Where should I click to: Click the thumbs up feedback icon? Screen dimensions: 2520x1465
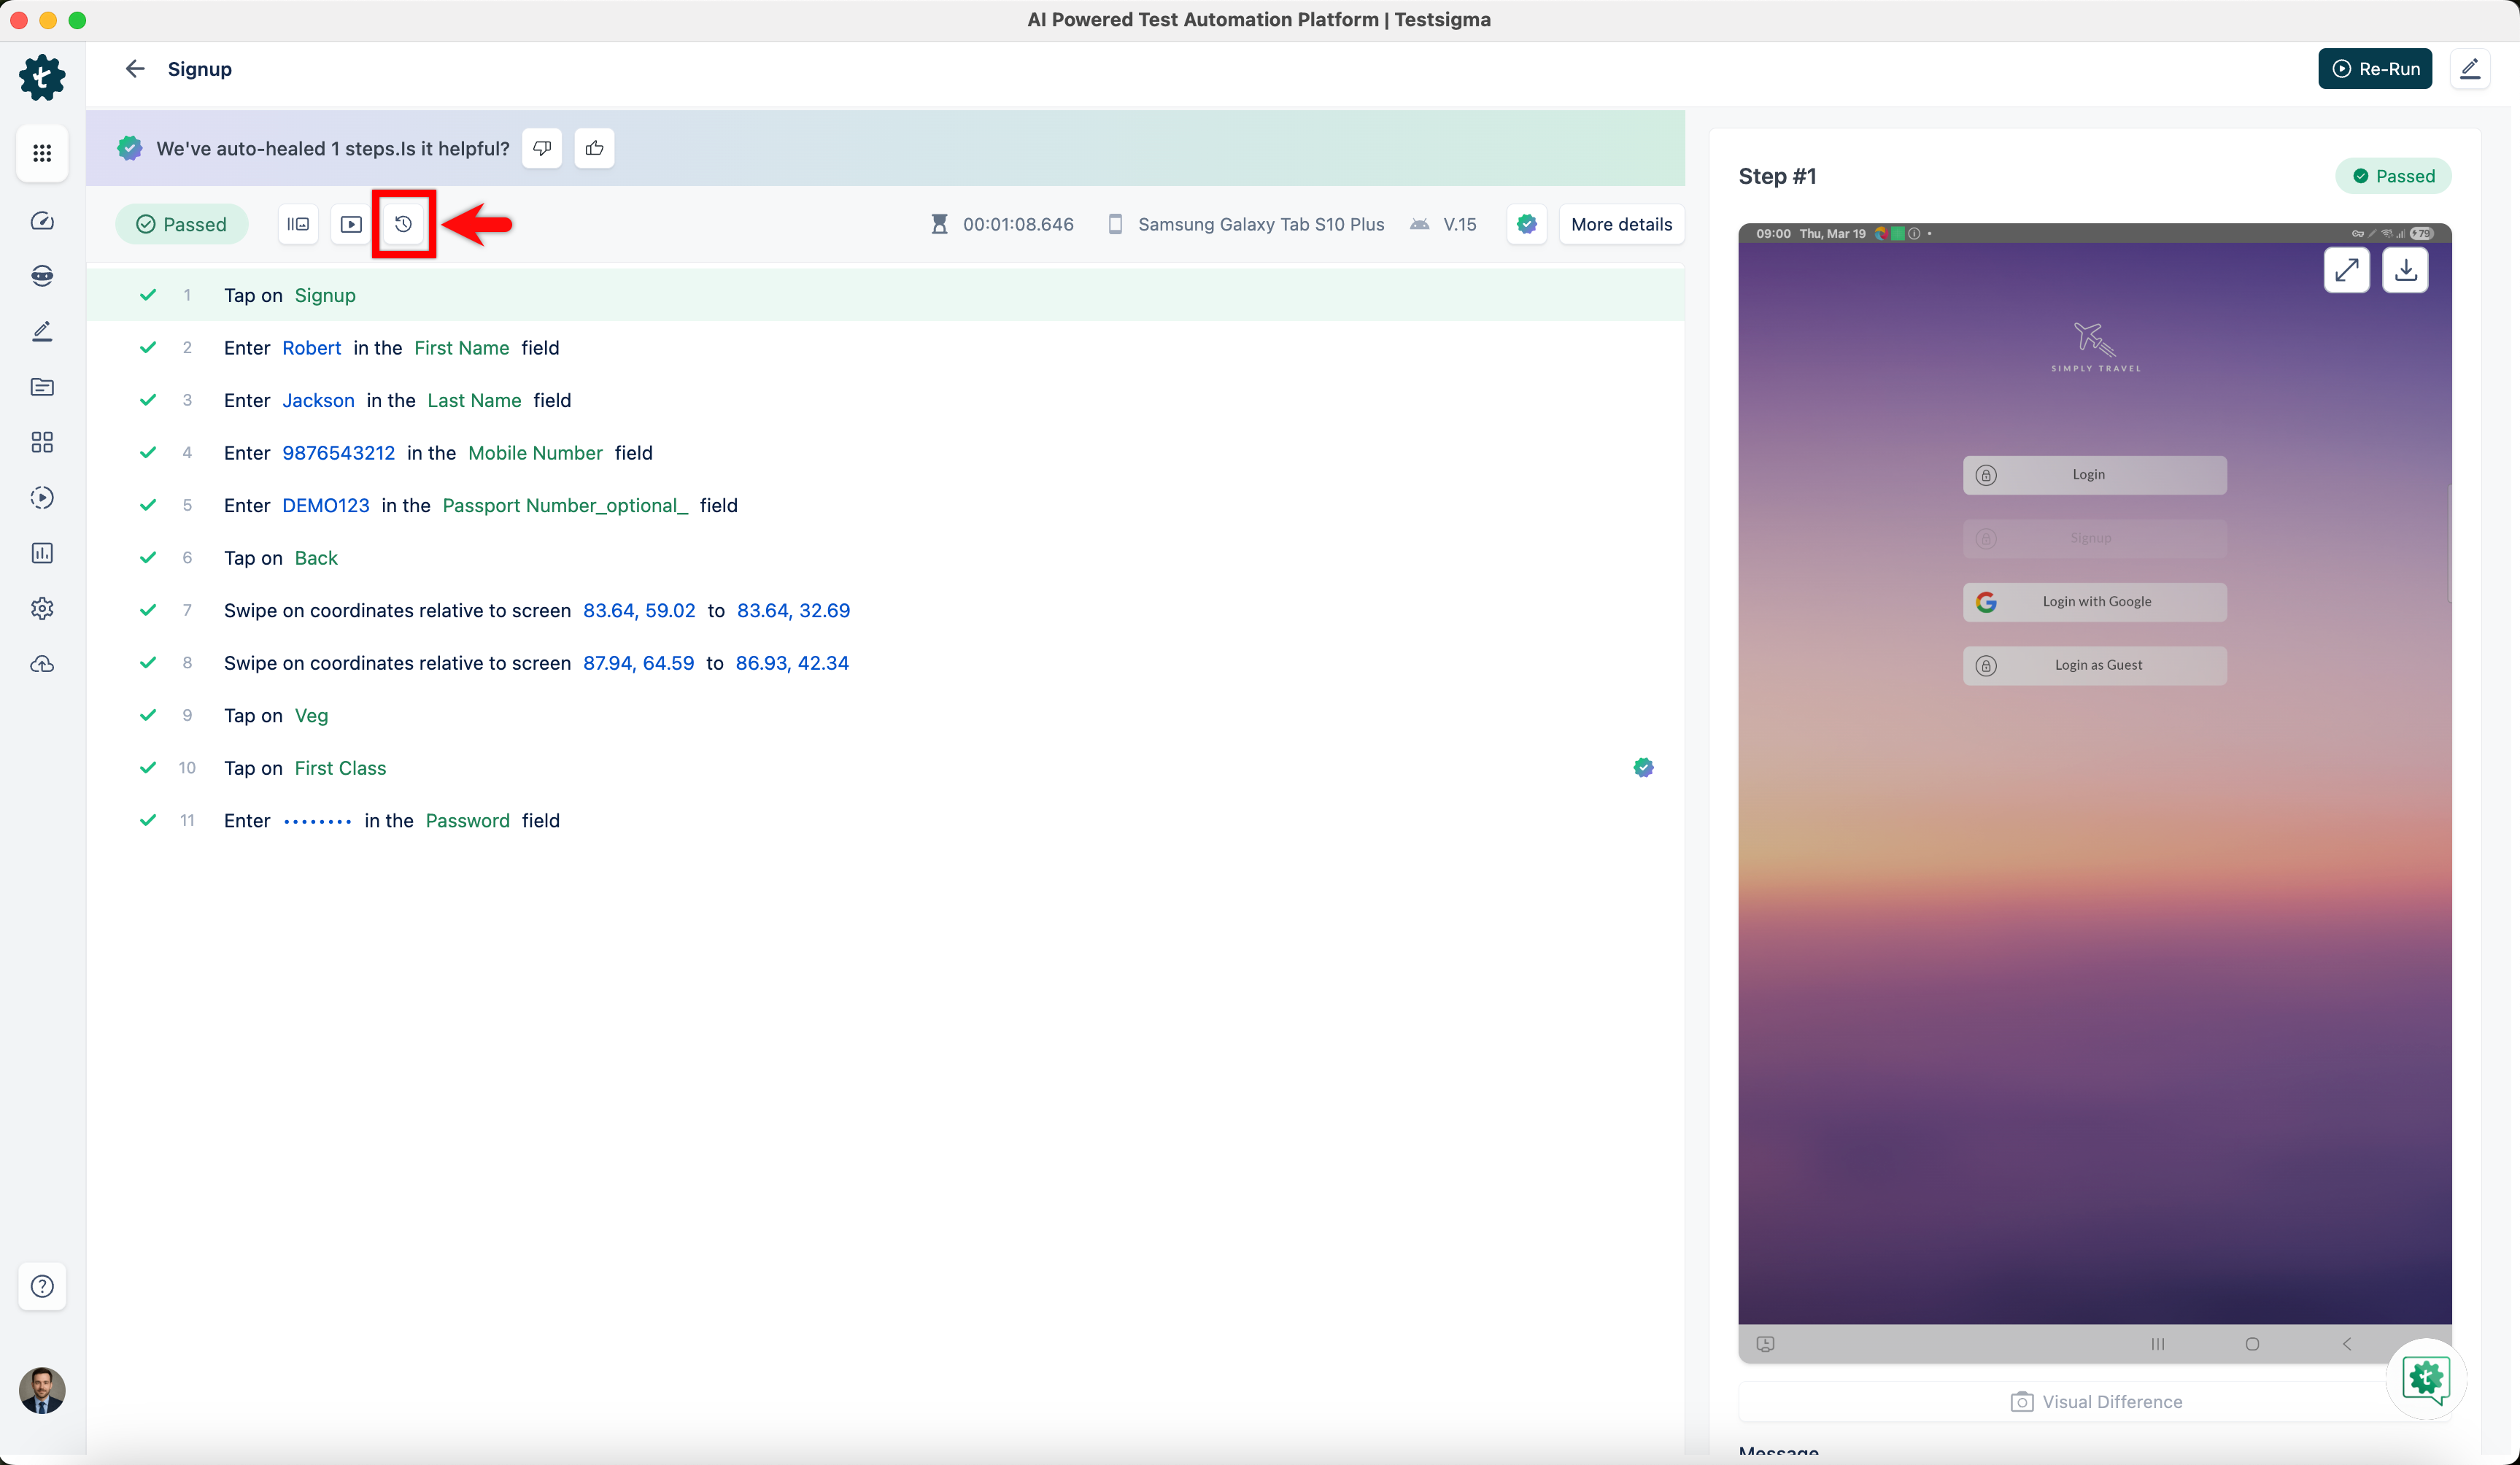(594, 148)
